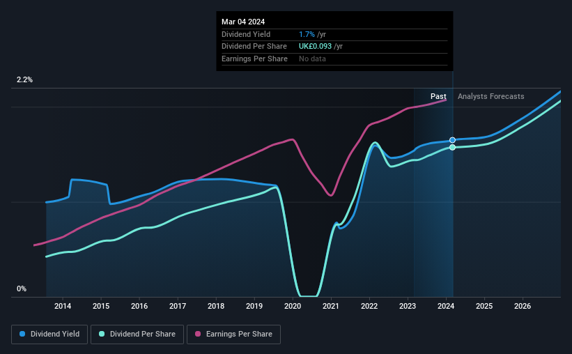Click the 2019 x-axis label

tap(254, 306)
